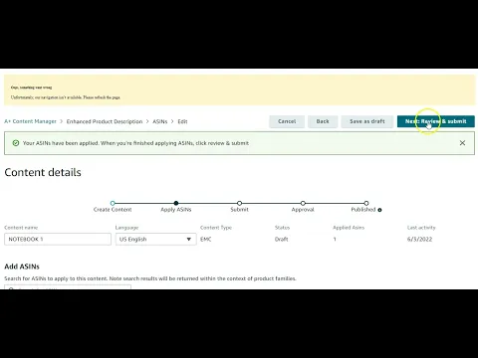Open the info icon beside Published
The width and height of the screenshot is (478, 358).
(379, 210)
